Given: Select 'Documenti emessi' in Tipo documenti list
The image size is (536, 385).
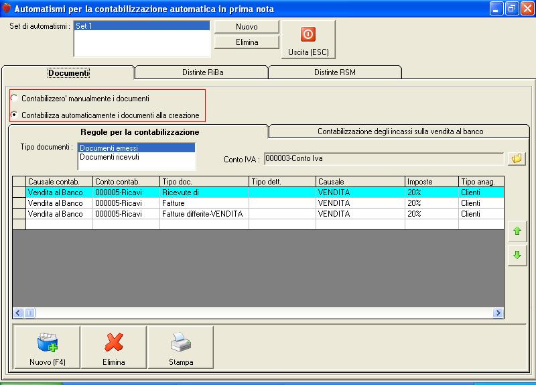Looking at the screenshot, I should point(137,148).
